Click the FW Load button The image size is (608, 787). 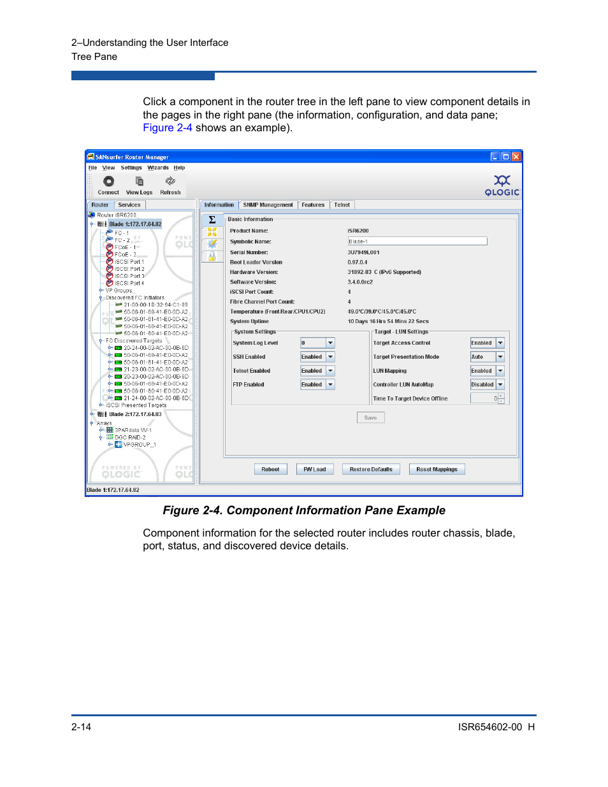tap(314, 470)
